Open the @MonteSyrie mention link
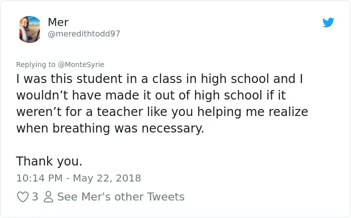The height and width of the screenshot is (218, 351). (x=81, y=64)
